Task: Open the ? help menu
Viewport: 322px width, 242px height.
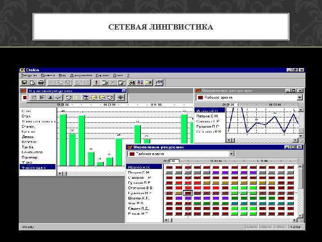Action: coord(128,76)
